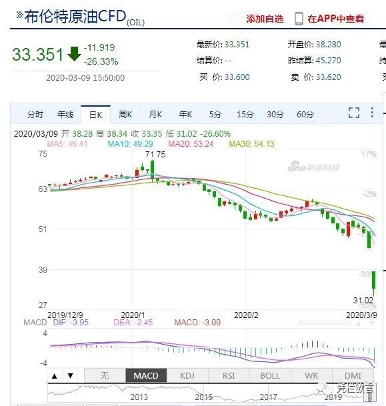Select the 周K tab
This screenshot has width=386, height=406.
tap(125, 114)
